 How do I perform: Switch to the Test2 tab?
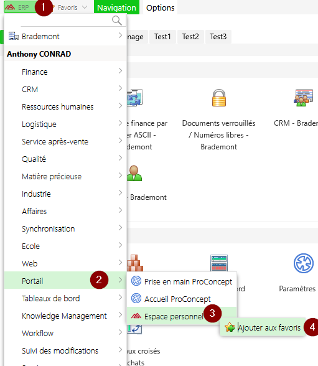click(190, 37)
